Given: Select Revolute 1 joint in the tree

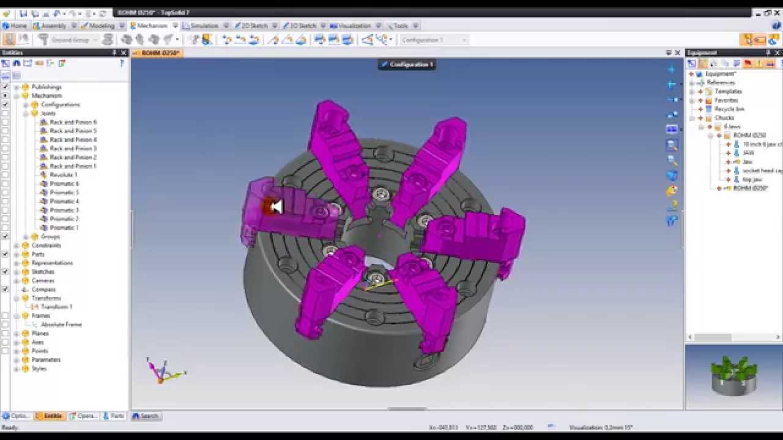Looking at the screenshot, I should click(x=63, y=175).
